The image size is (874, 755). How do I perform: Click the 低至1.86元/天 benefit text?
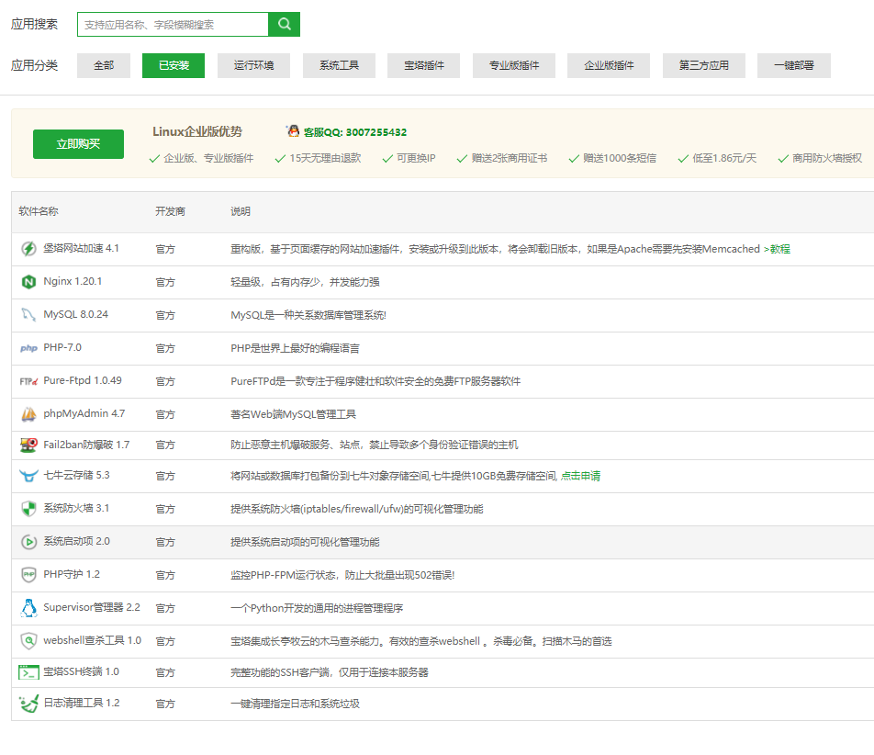pyautogui.click(x=724, y=158)
